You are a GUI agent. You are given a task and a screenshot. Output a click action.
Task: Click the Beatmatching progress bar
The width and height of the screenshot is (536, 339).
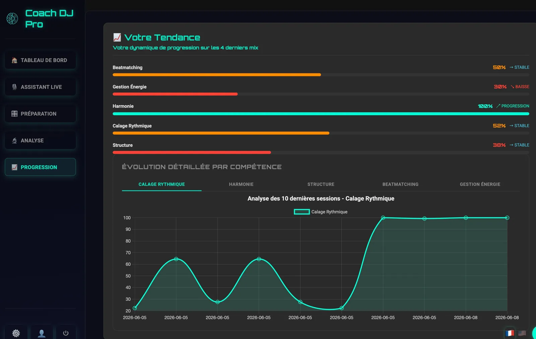pos(321,75)
